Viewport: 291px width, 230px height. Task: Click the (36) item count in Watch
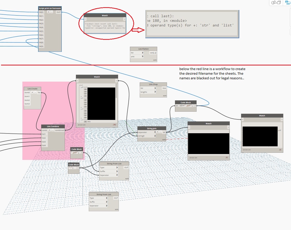point(114,125)
